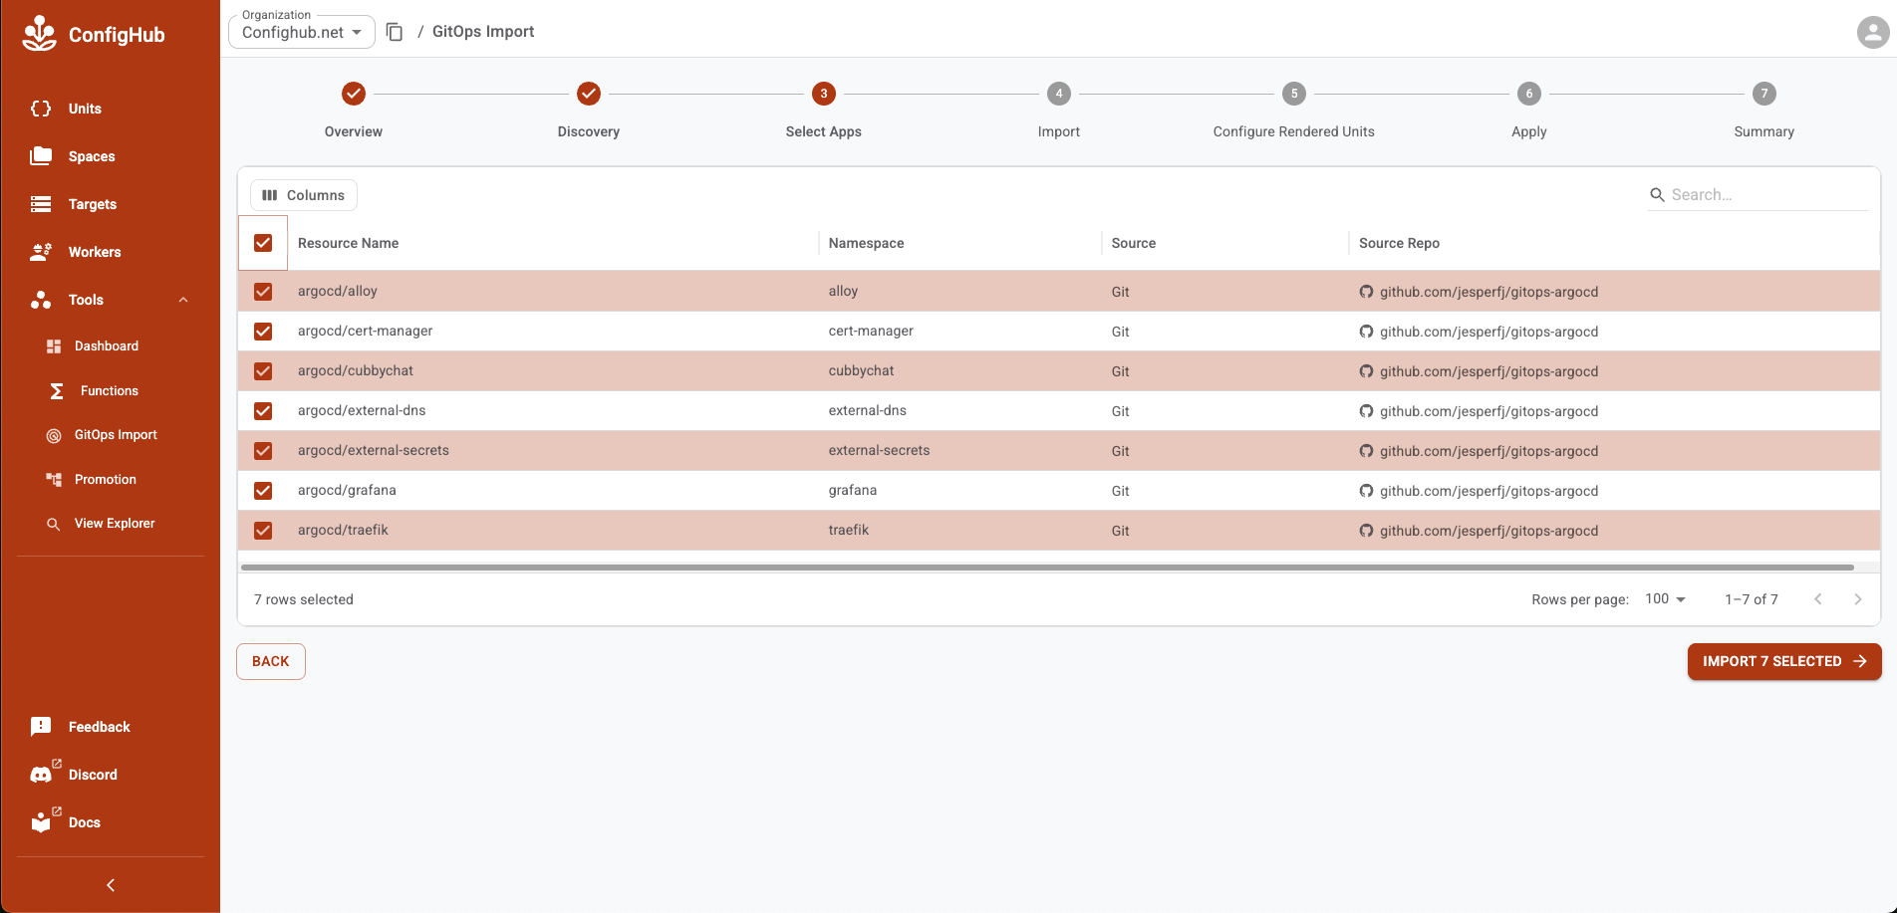Open Spaces via its folder icon
This screenshot has width=1897, height=913.
pyautogui.click(x=41, y=156)
